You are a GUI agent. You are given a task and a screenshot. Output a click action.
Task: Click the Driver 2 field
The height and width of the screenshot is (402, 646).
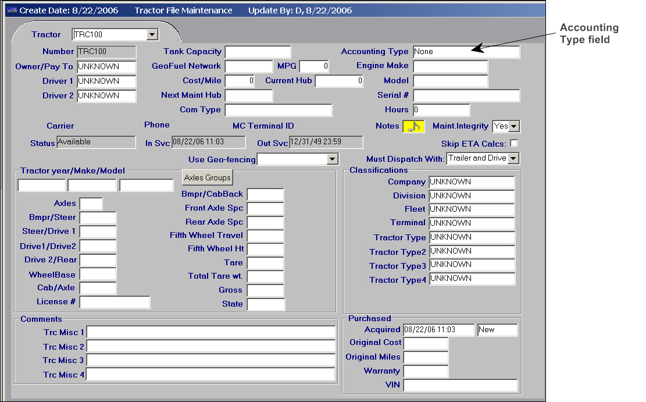(x=107, y=95)
